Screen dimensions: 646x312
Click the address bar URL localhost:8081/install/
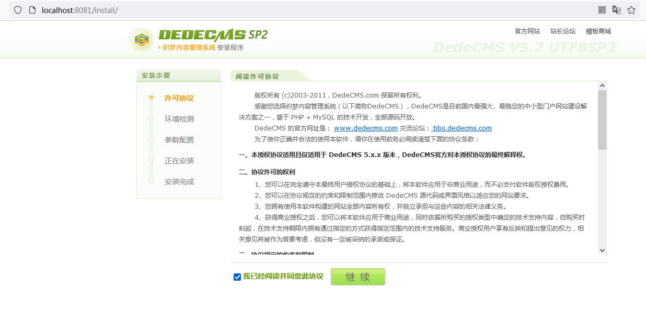(80, 10)
